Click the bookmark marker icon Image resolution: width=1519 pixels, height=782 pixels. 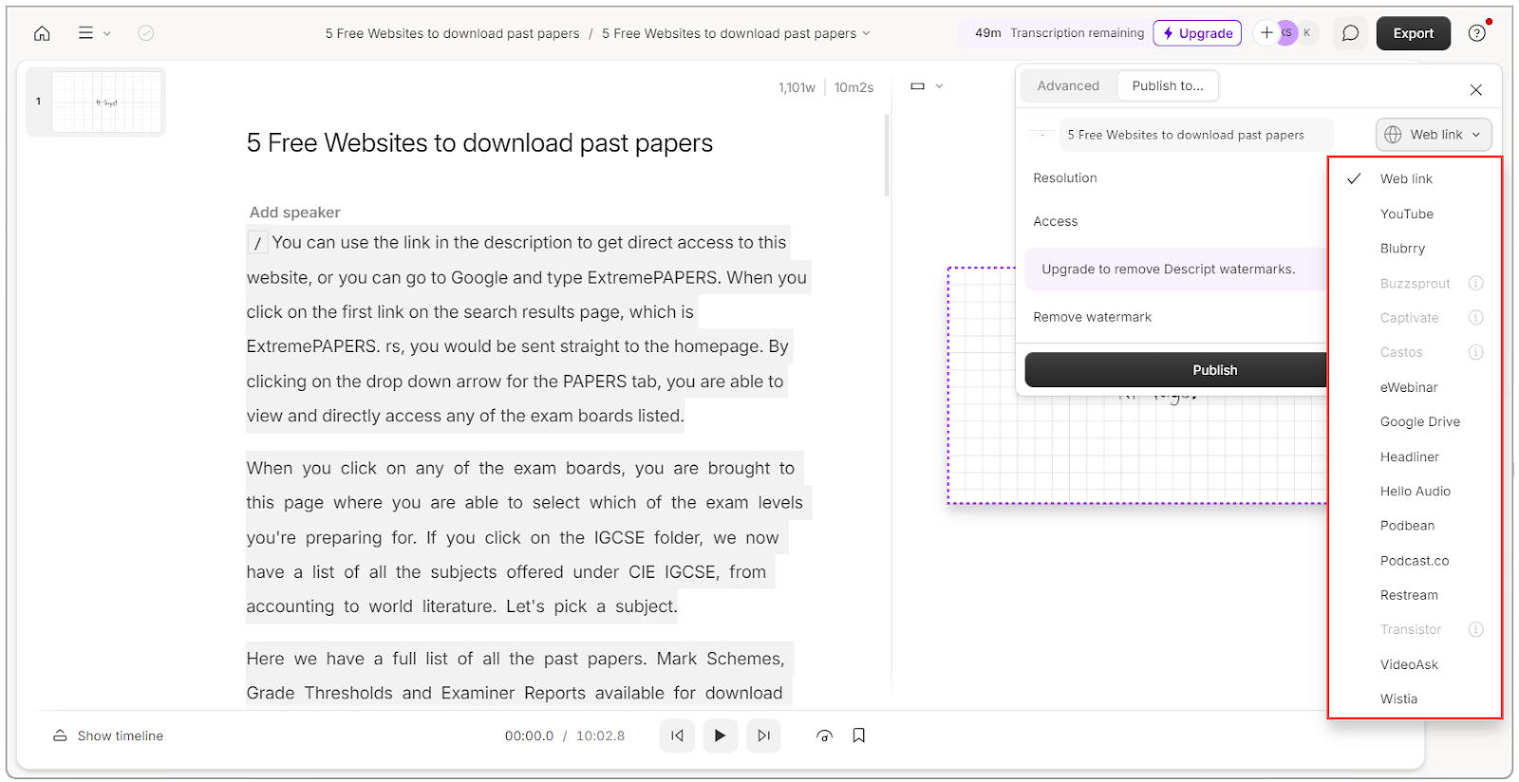[x=858, y=735]
